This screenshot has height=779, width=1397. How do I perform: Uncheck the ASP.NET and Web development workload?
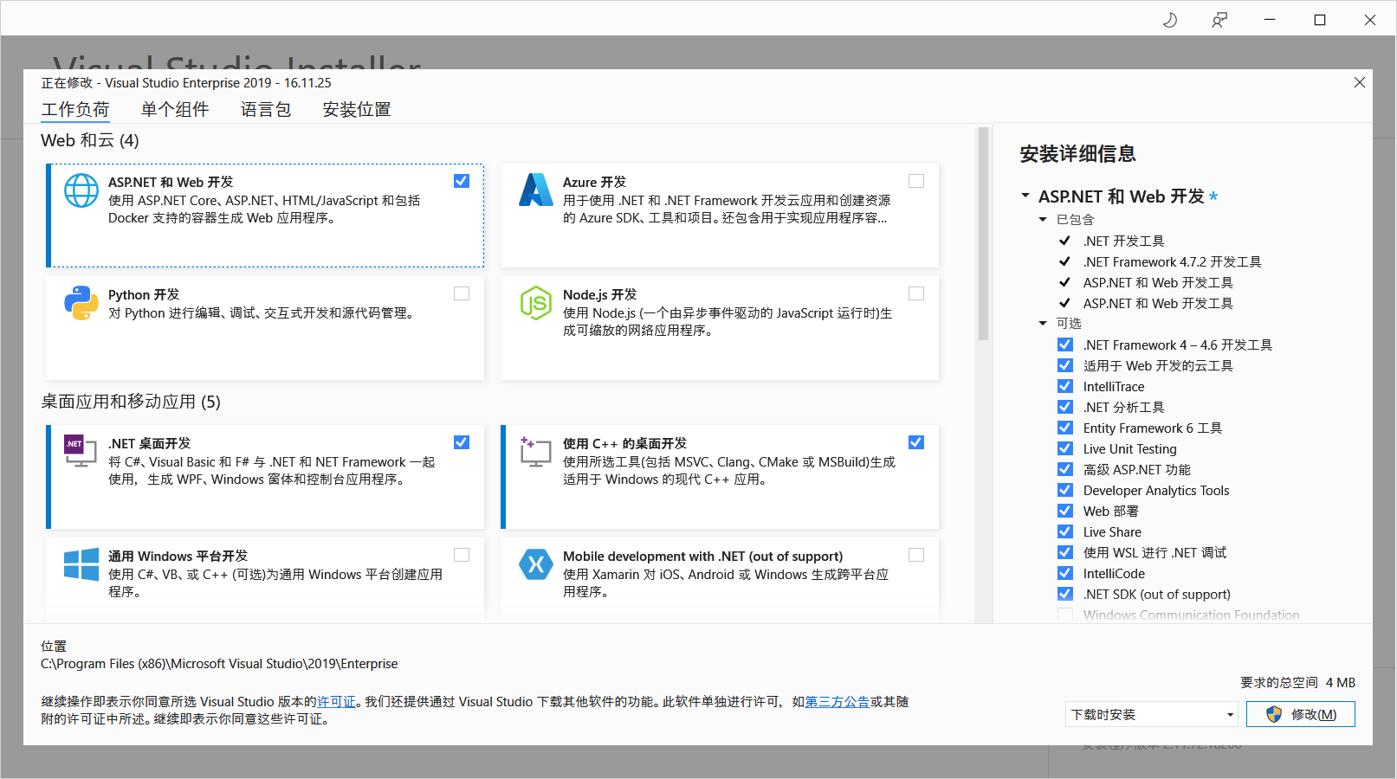pos(462,181)
